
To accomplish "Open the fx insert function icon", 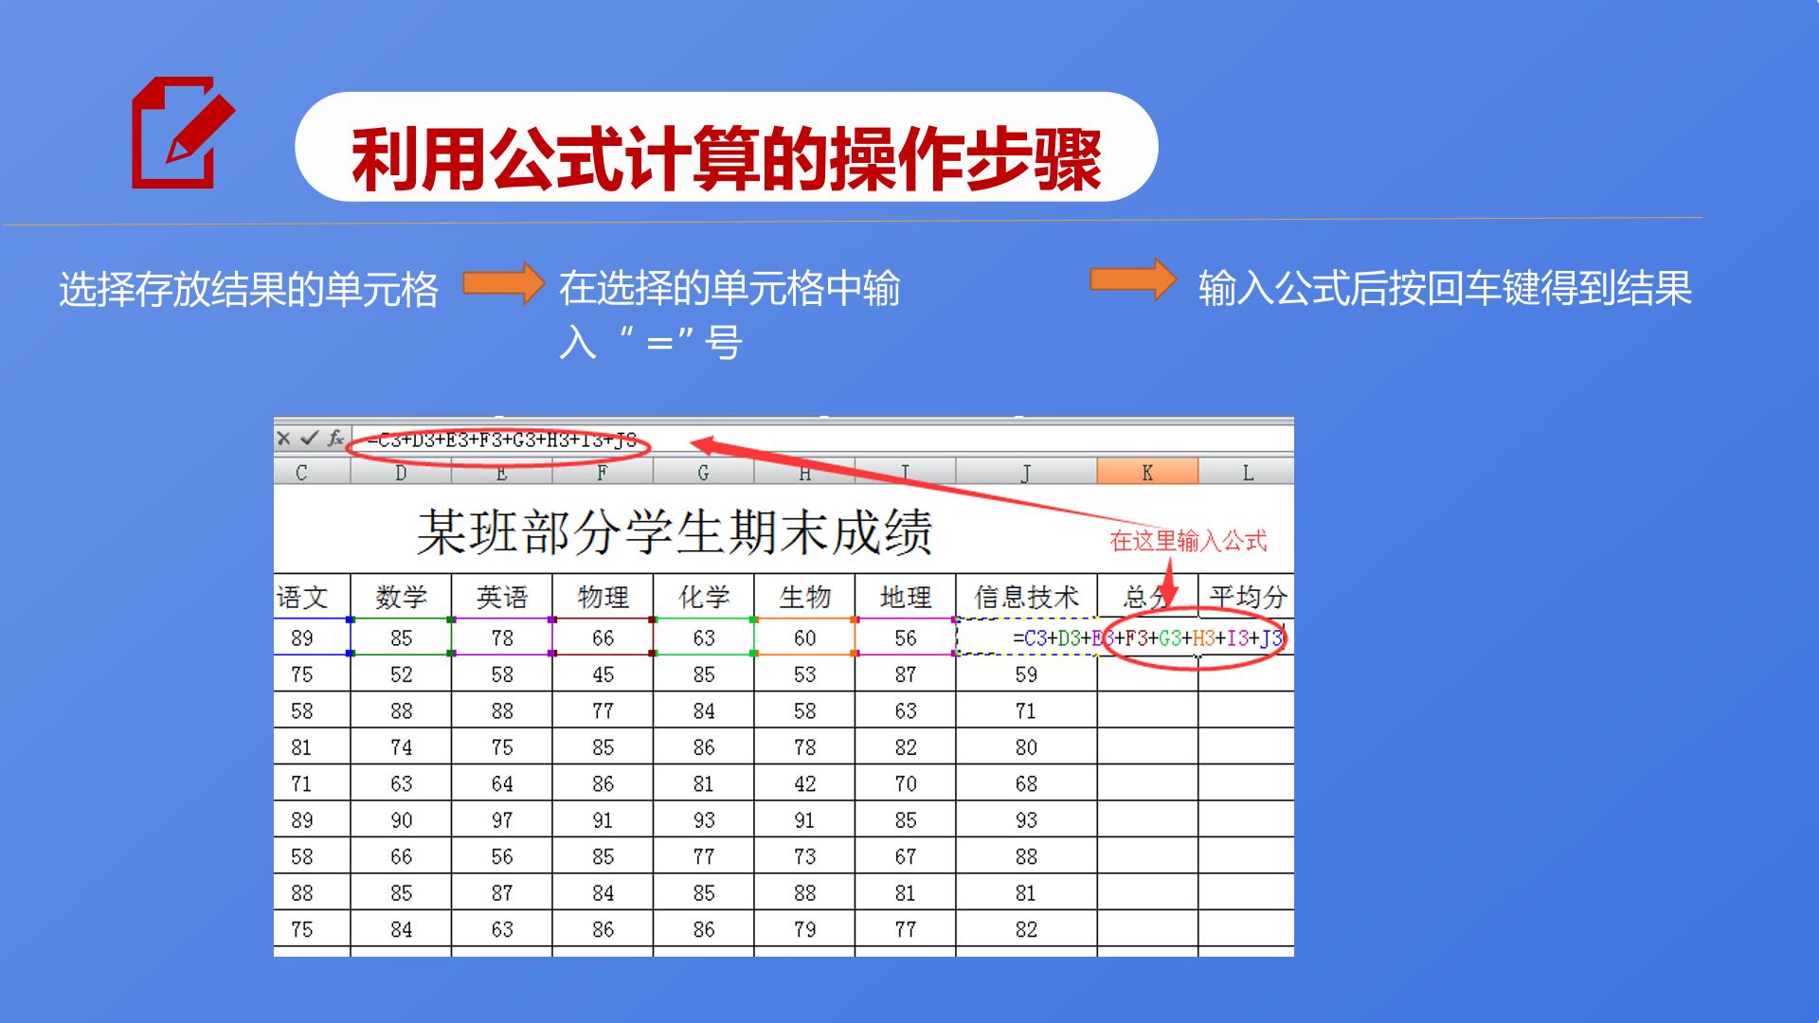I will [x=335, y=439].
